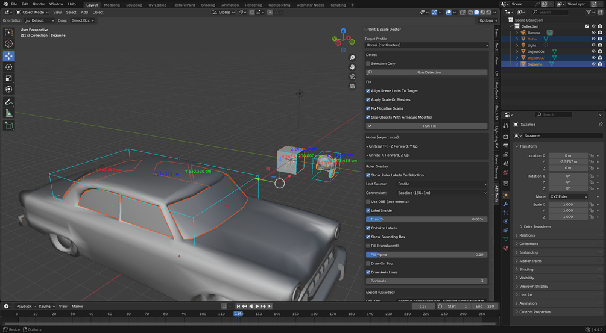Expand Cube in outliner tree
This screenshot has height=333, width=606.
point(517,39)
